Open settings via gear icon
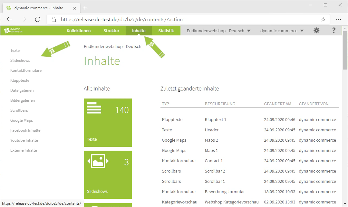The image size is (348, 207). point(316,31)
